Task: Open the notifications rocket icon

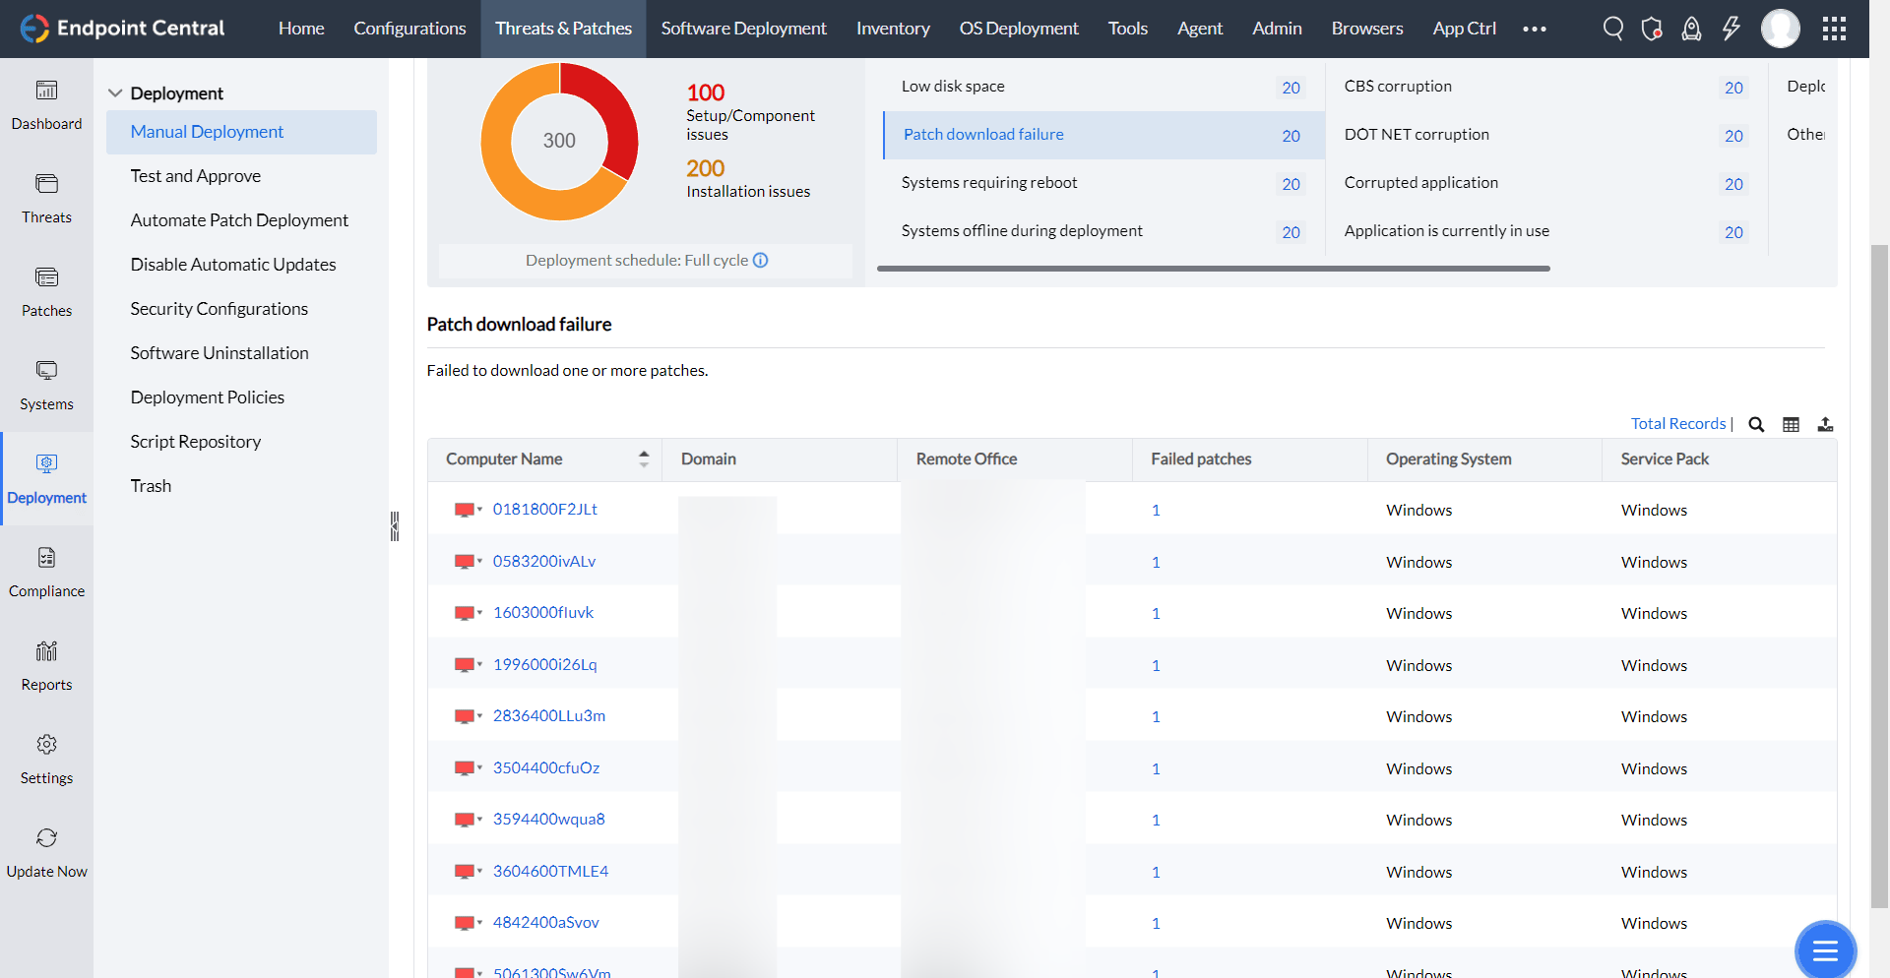Action: coord(1691,29)
